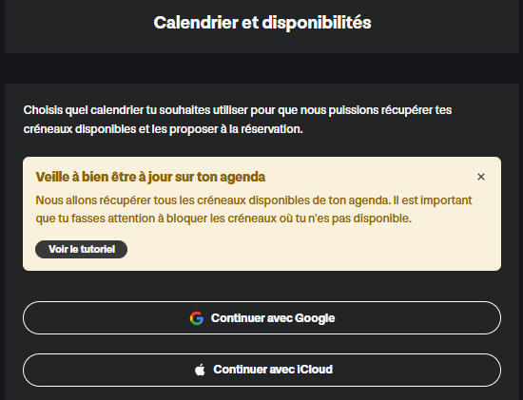Viewport: 523px width, 400px height.
Task: Click the word iCloud in the button label
Action: point(315,370)
